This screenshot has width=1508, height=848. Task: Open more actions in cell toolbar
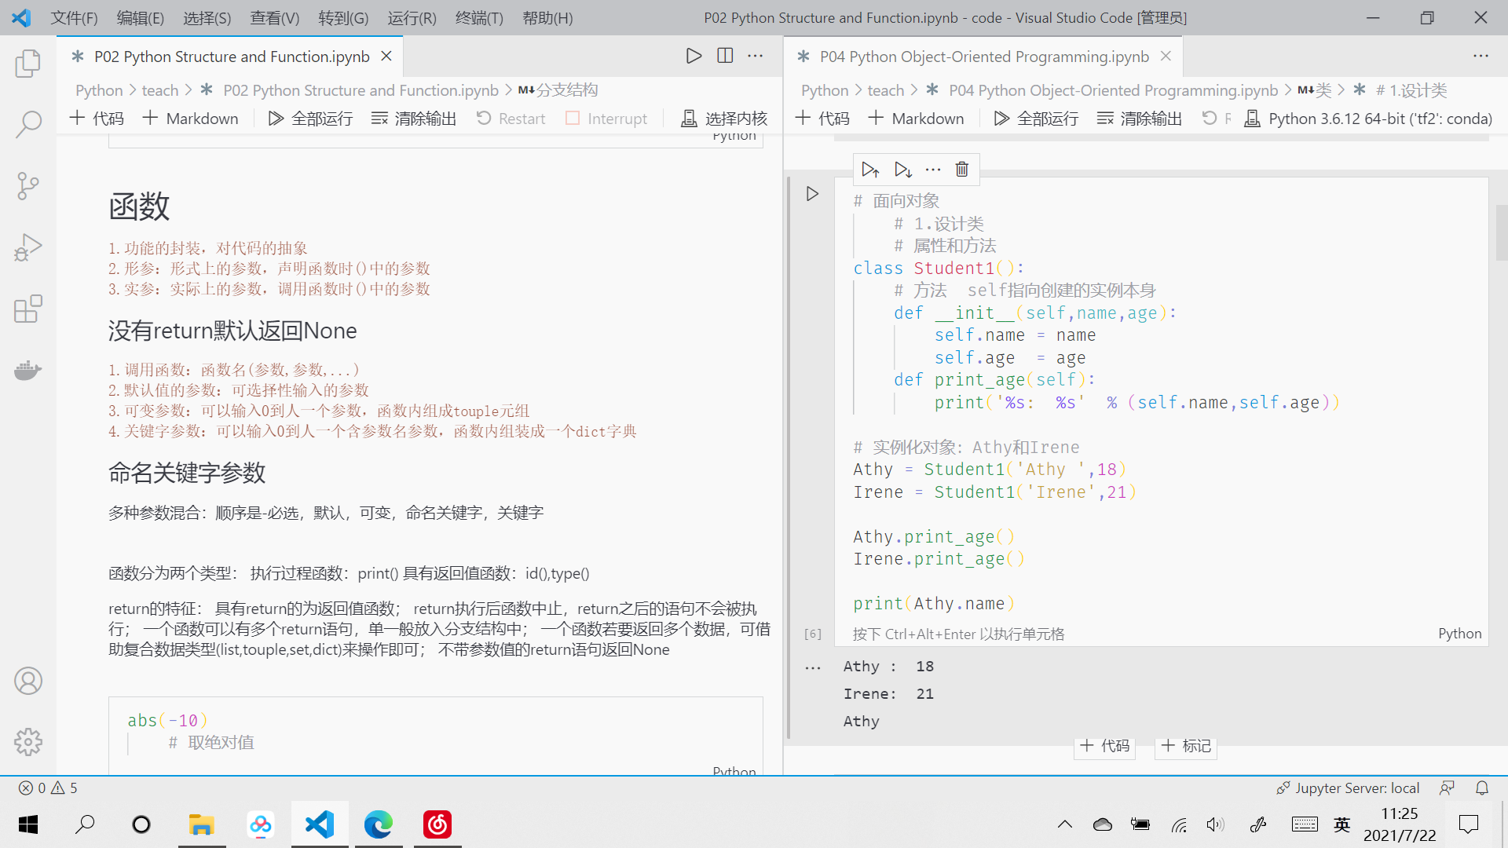[933, 170]
